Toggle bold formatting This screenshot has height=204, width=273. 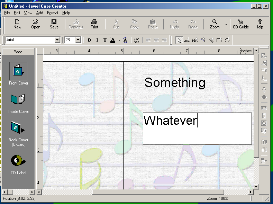[x=89, y=40]
